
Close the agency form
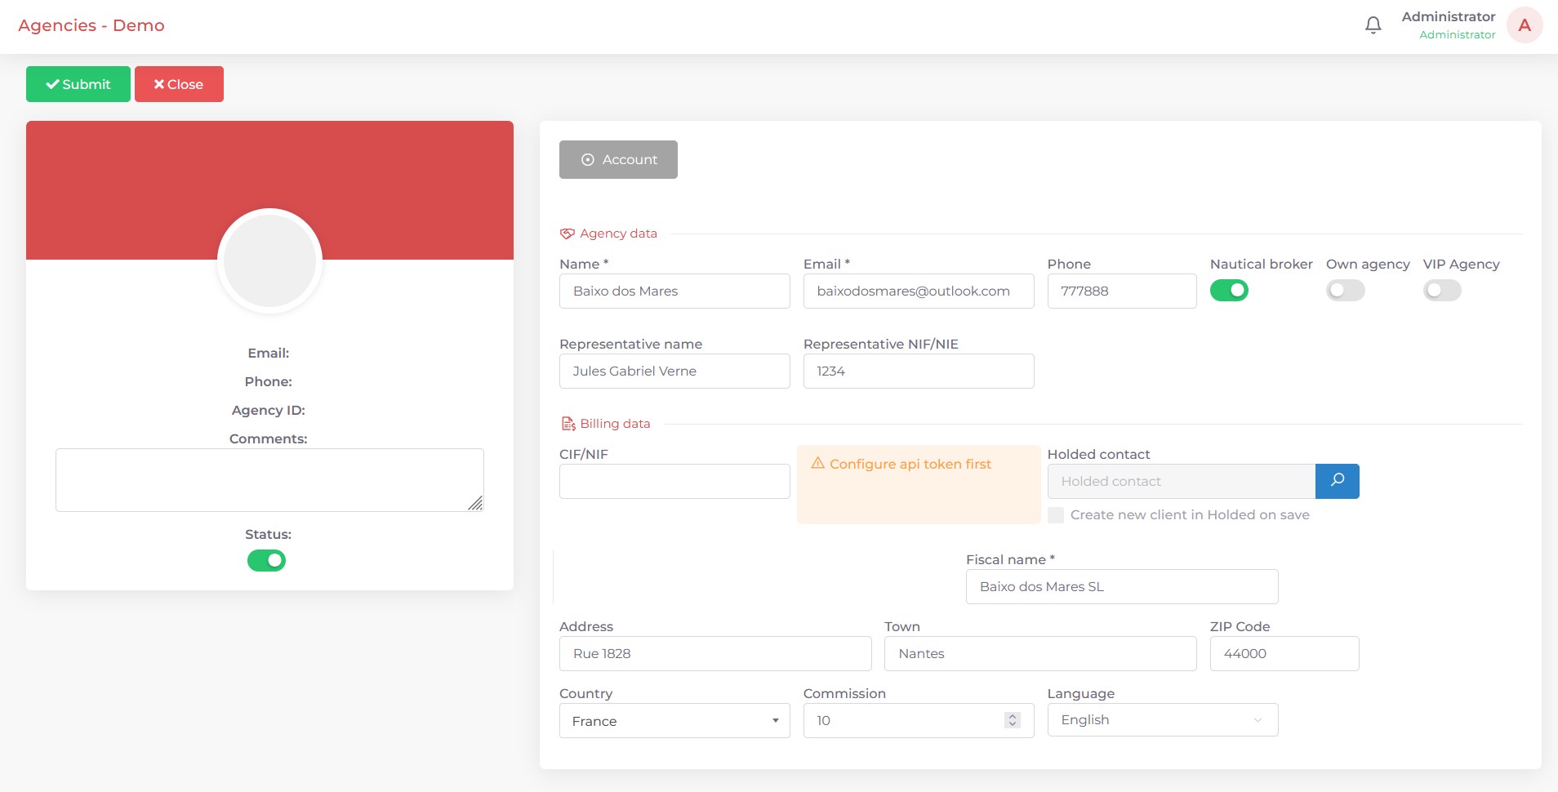[179, 84]
